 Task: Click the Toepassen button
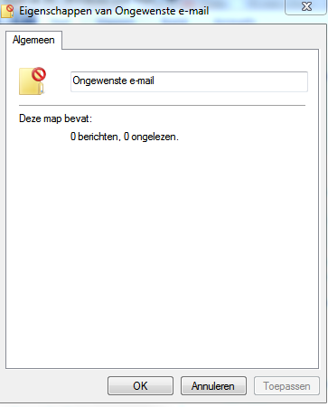(x=286, y=385)
